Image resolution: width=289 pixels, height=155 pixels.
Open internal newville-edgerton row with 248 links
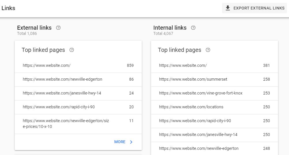[214, 148]
